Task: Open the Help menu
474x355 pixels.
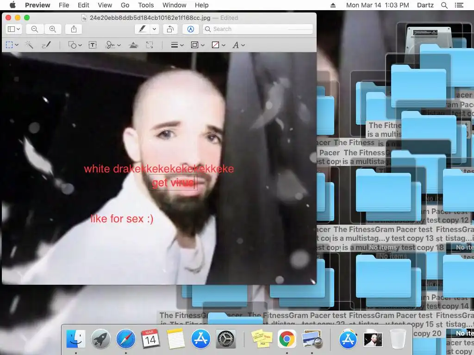Action: tap(202, 5)
